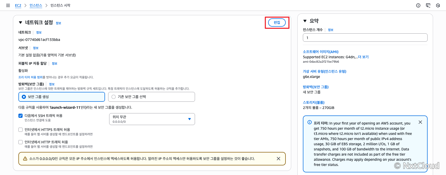The image size is (446, 175).
Task: Open the hamburger navigation menu
Action: click(x=8, y=5)
